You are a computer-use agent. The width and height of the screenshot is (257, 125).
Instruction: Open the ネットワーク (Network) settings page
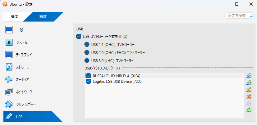click(24, 92)
